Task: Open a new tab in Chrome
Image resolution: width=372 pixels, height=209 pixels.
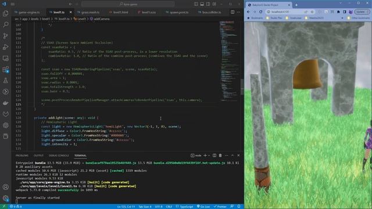Action: 296,5
